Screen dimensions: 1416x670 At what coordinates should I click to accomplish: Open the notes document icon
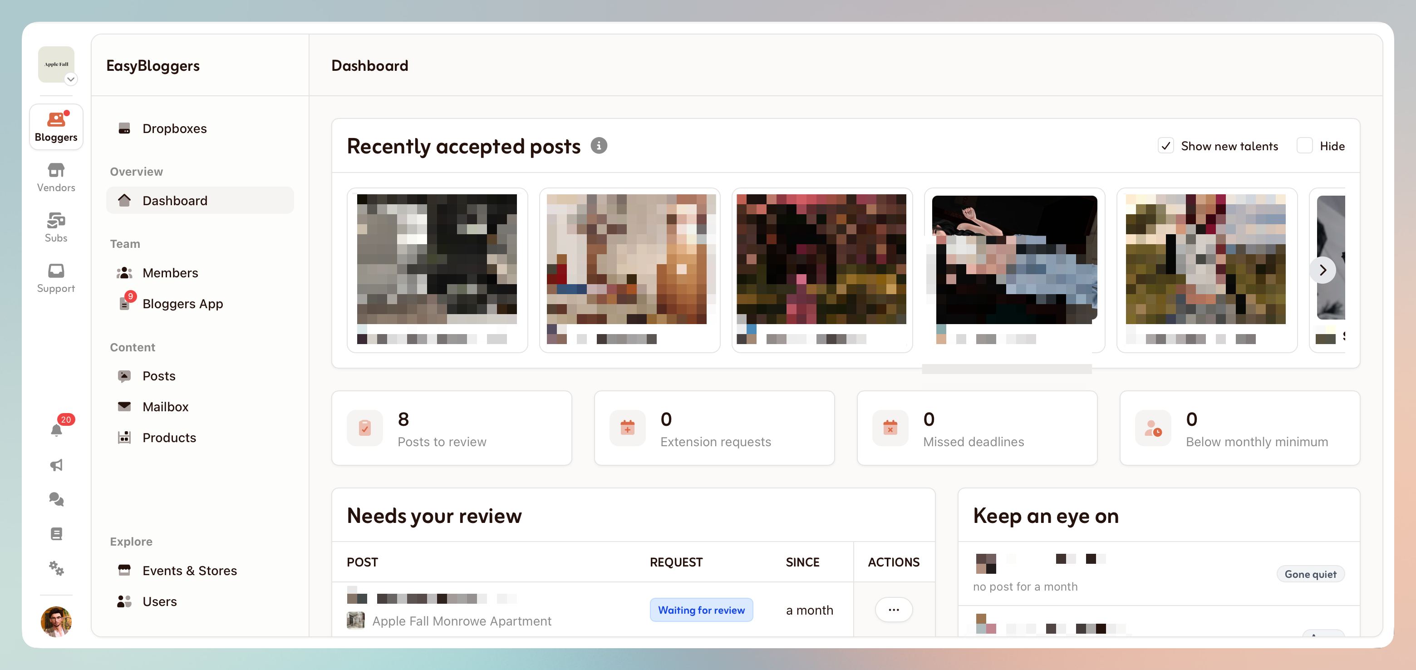(x=56, y=533)
